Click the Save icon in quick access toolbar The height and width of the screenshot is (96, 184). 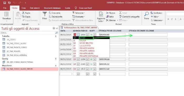[4, 3]
